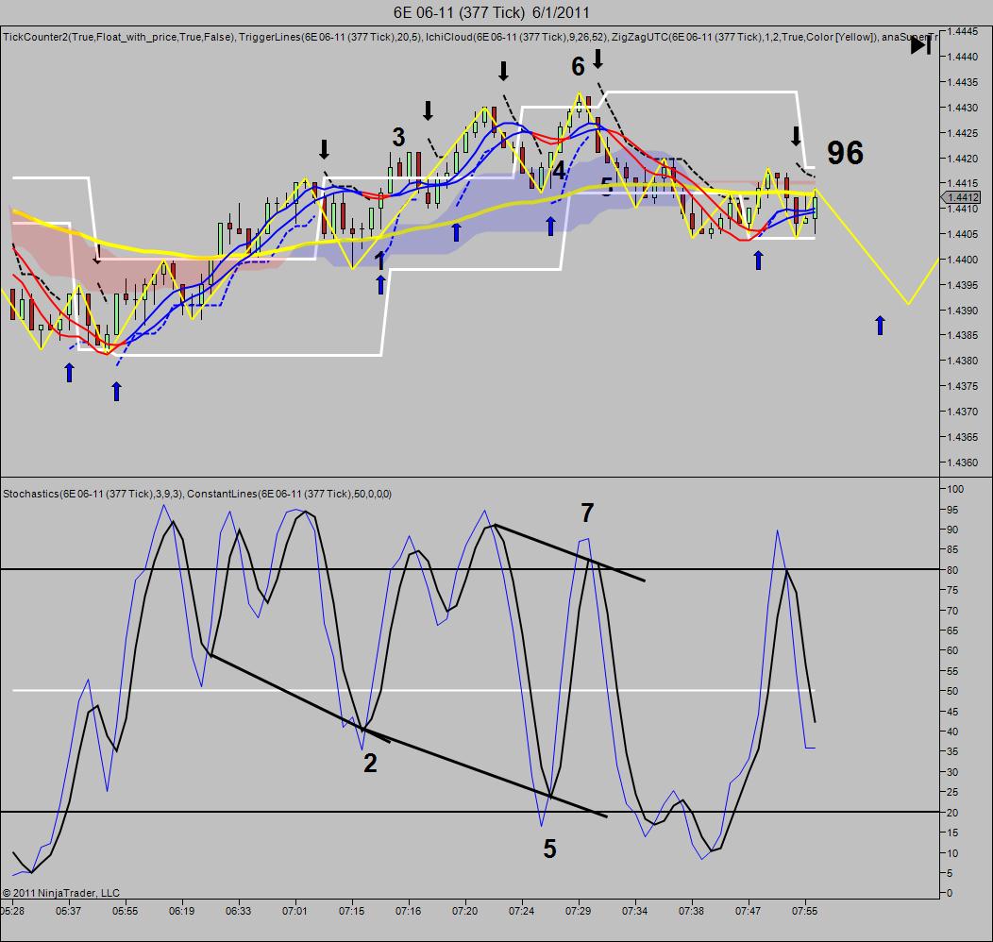
Task: Click price axis label 1.4430
Action: click(963, 107)
